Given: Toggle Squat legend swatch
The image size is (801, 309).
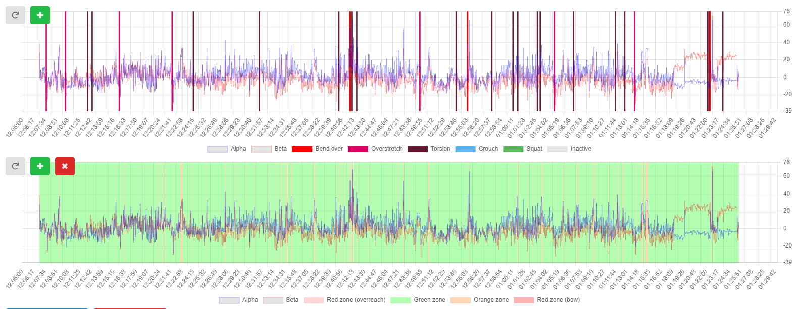Looking at the screenshot, I should tap(513, 149).
